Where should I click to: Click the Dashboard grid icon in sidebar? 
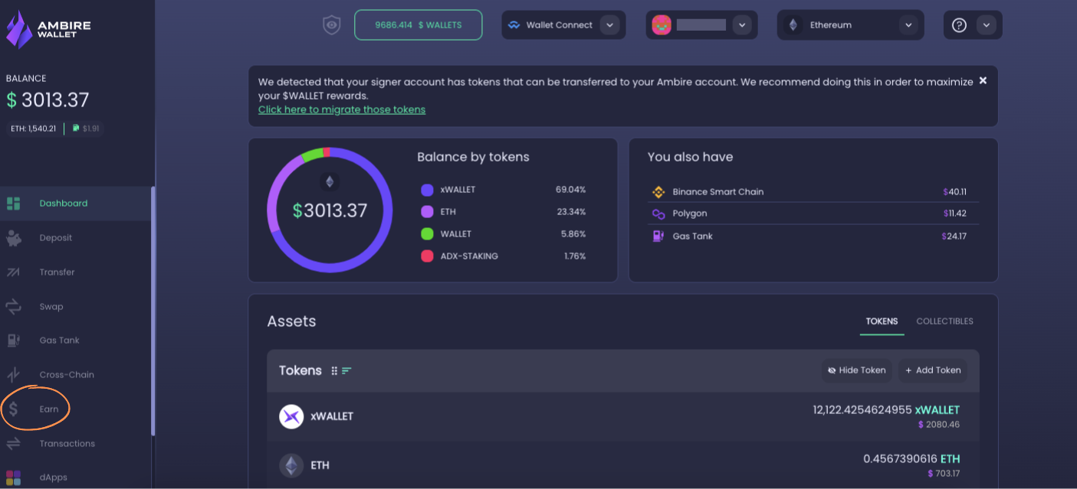click(x=13, y=204)
